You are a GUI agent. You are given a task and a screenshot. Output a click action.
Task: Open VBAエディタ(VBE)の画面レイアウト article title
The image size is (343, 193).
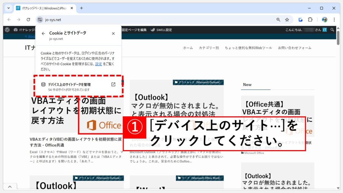click(76, 142)
